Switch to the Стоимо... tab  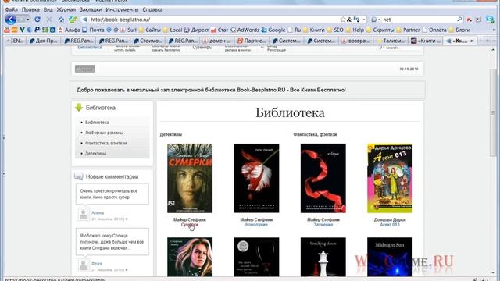148,41
